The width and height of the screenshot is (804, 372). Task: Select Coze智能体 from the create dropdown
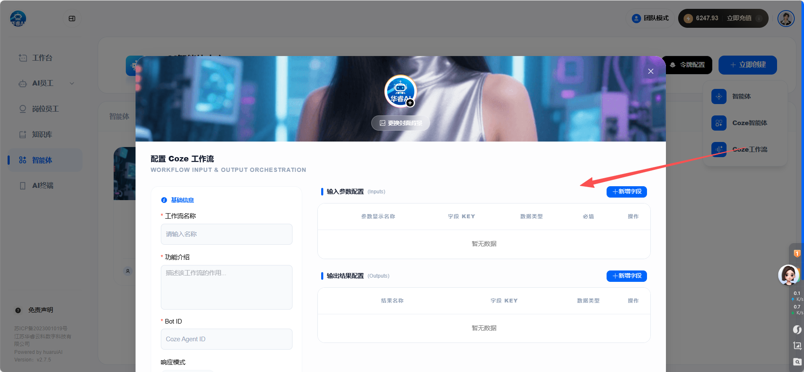(x=749, y=123)
